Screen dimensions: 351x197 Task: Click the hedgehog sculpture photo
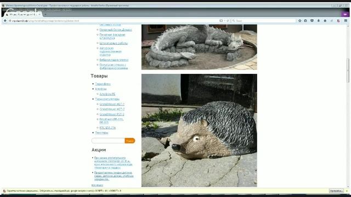coord(199,130)
